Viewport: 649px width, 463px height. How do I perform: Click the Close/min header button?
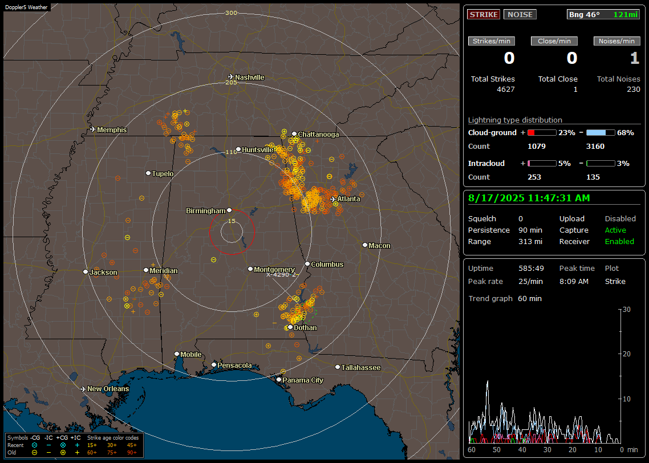(x=554, y=41)
